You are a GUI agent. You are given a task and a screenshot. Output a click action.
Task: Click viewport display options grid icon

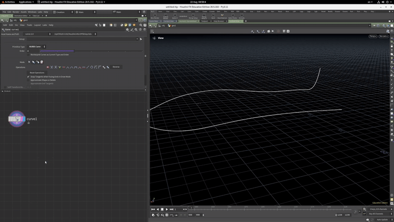pyautogui.click(x=152, y=31)
